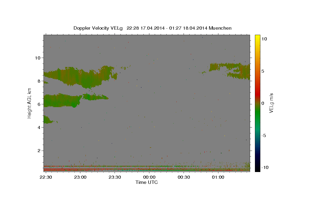This screenshot has height=206, width=309.
Task: Click the colorbar value 5 label
Action: tap(262, 71)
